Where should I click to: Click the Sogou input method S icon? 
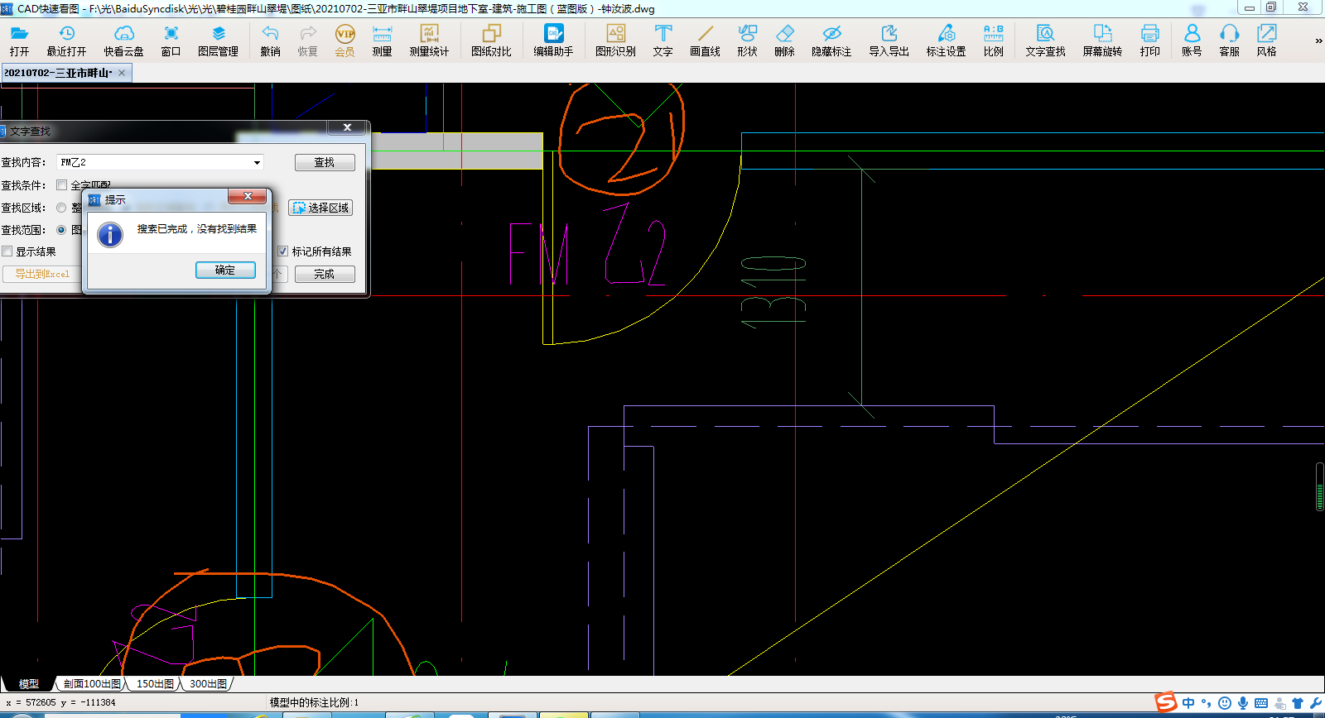coord(1166,702)
